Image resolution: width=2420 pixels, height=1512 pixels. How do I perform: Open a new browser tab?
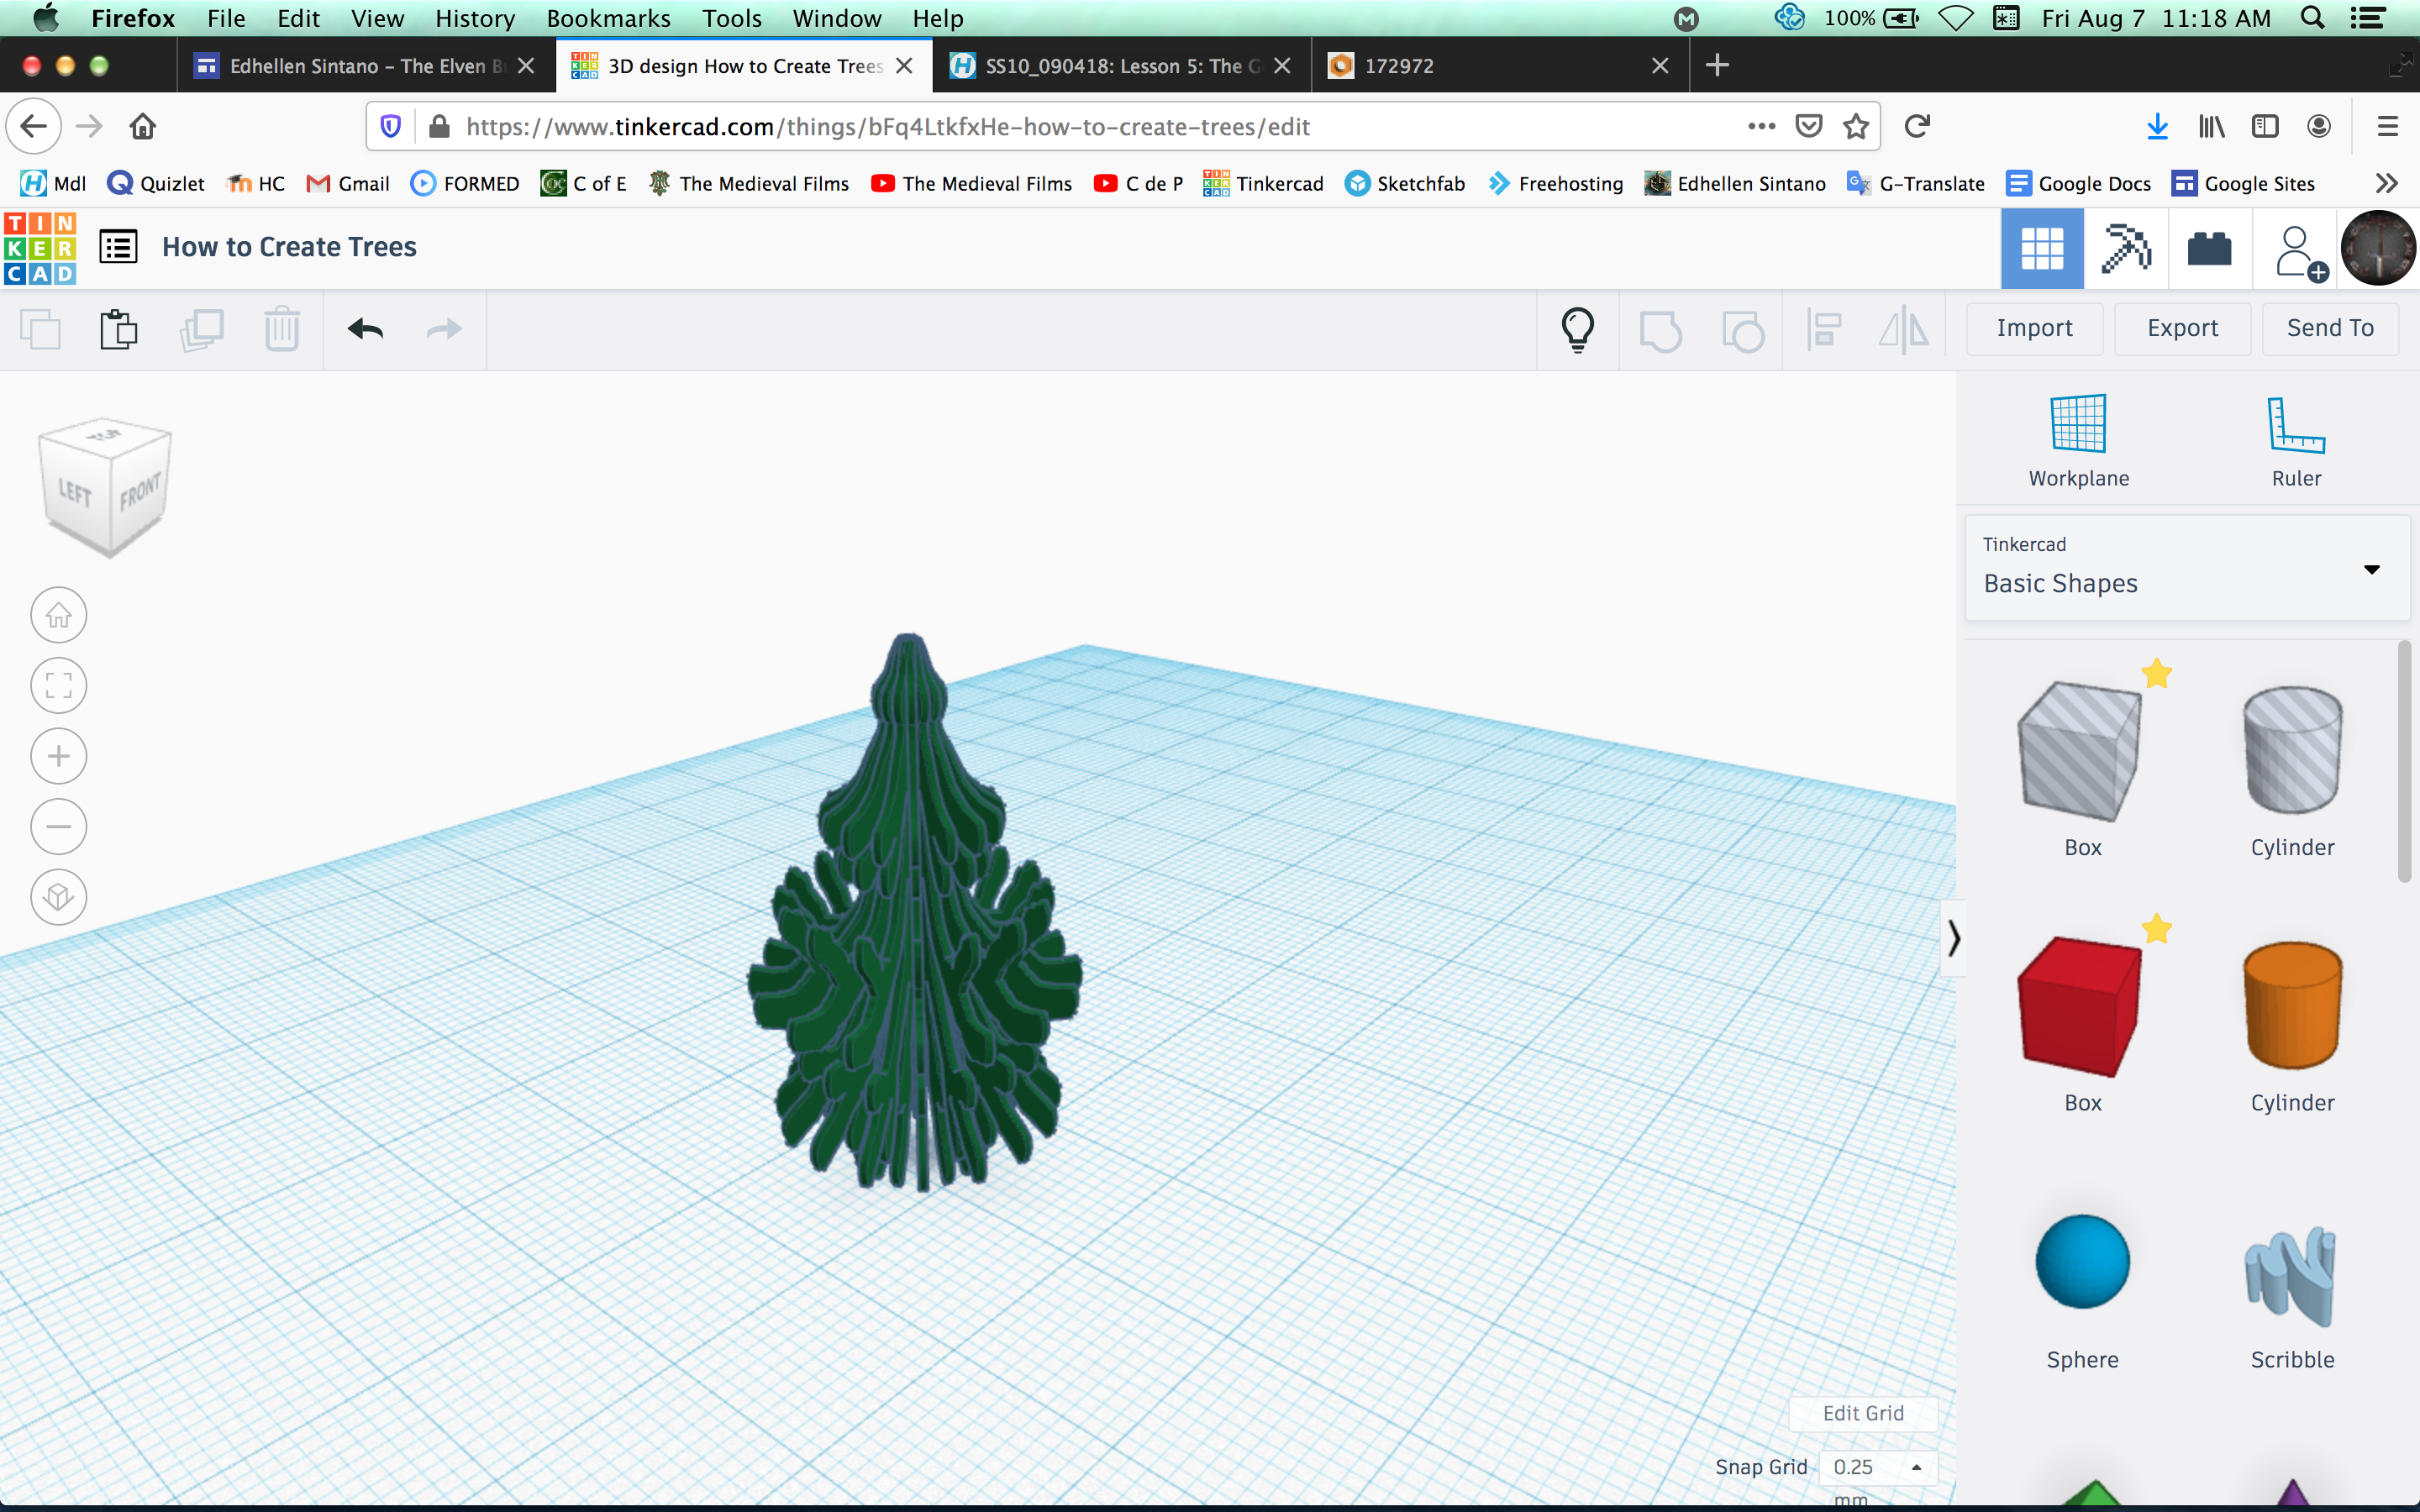[x=1717, y=66]
